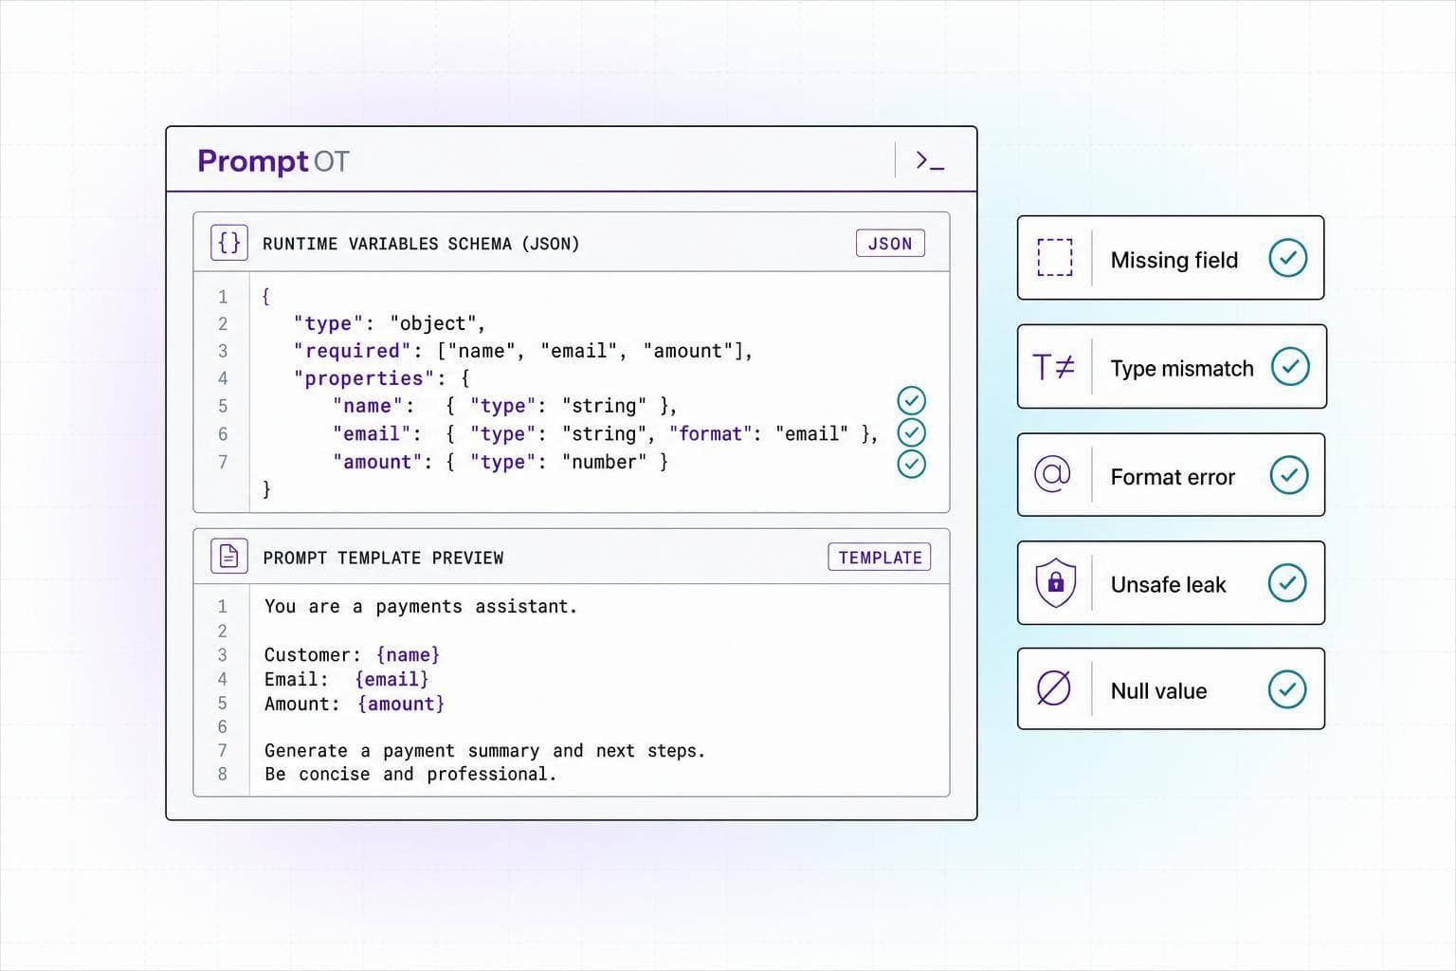The width and height of the screenshot is (1456, 971).
Task: Click the Null value label
Action: coord(1158,690)
